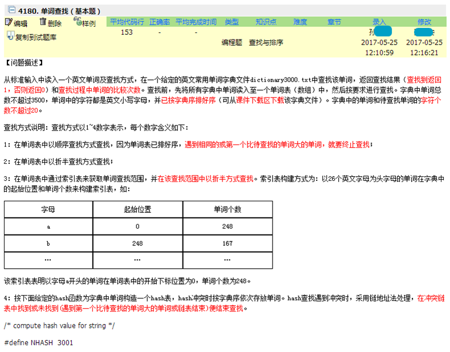Click the 编程题 type value
The height and width of the screenshot is (352, 450).
pyautogui.click(x=232, y=42)
